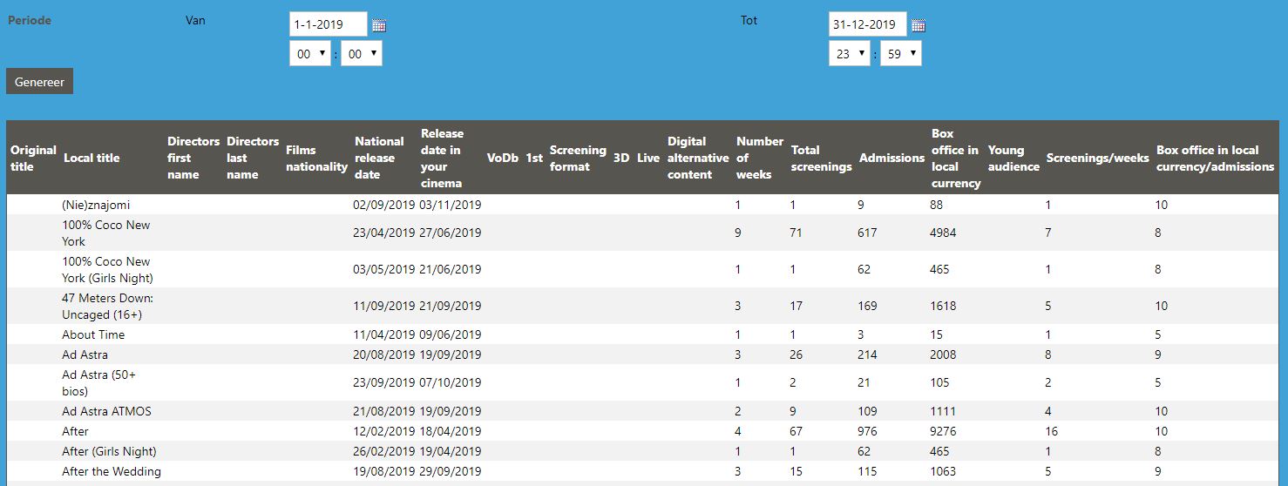Click the Total screenings column header
Viewport: 1288px width, 486px height.
821,158
